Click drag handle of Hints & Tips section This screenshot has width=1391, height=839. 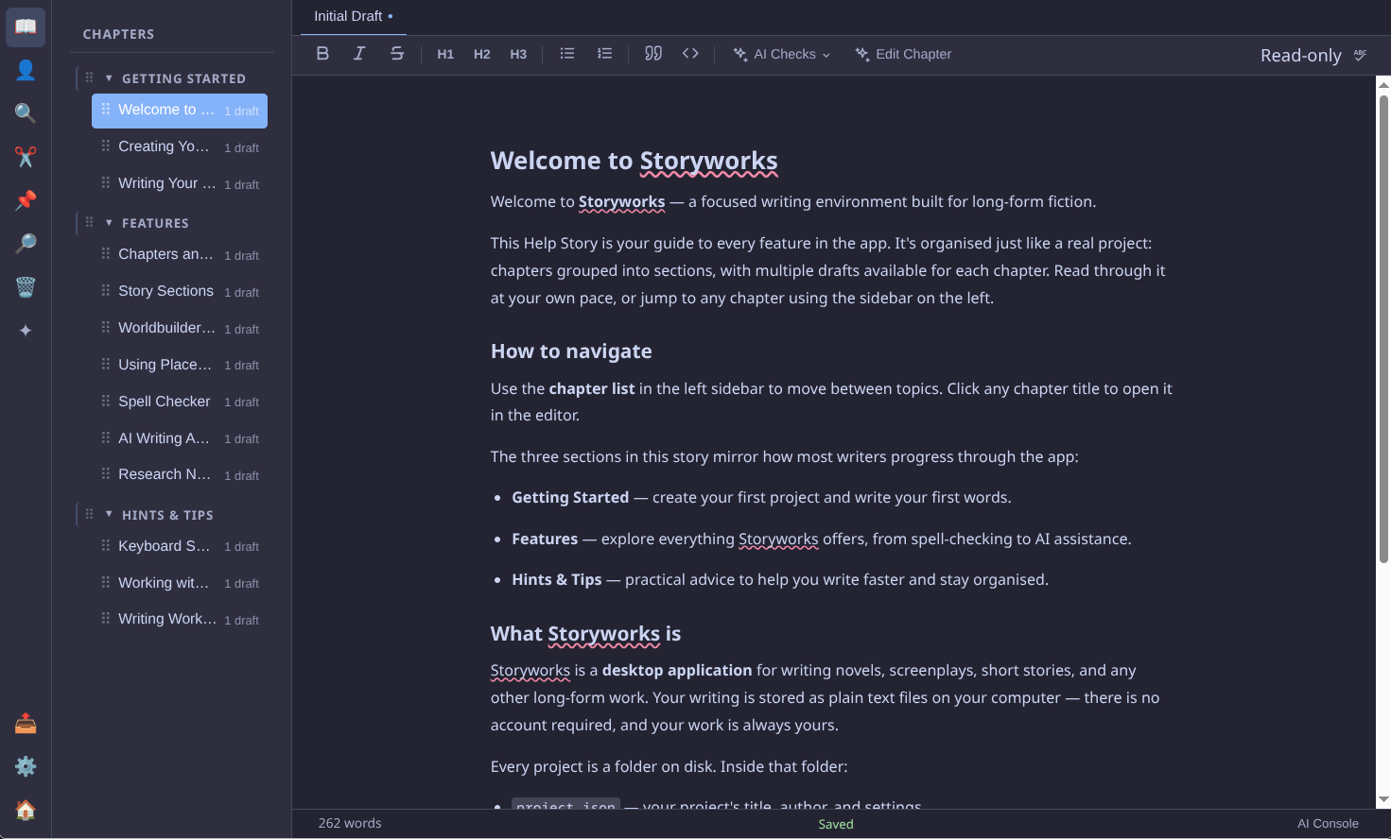click(89, 515)
